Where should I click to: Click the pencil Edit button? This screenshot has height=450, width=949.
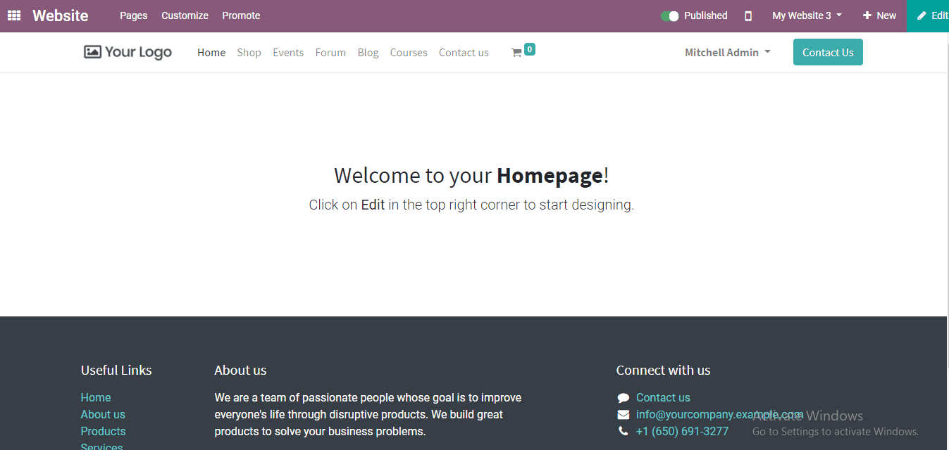[929, 15]
